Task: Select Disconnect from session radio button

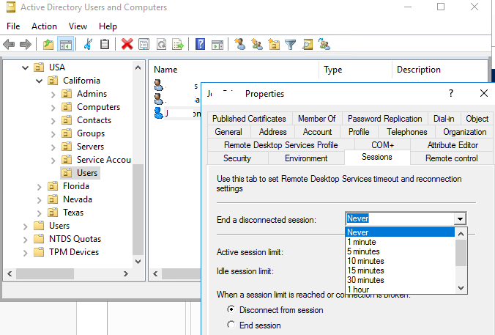Action: 232,310
